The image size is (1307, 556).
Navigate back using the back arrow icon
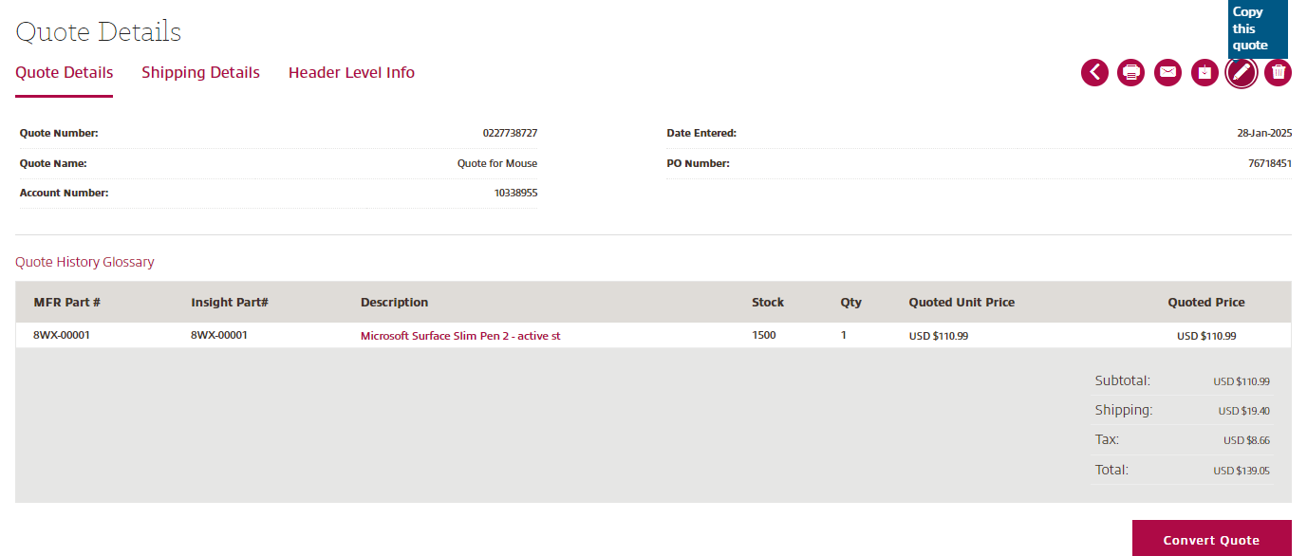coord(1094,72)
